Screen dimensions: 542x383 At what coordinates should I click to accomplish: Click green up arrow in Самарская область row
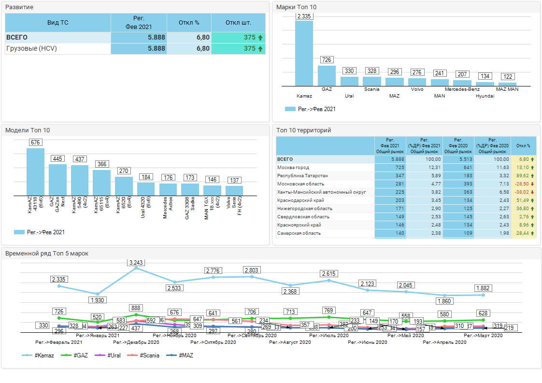[532, 233]
